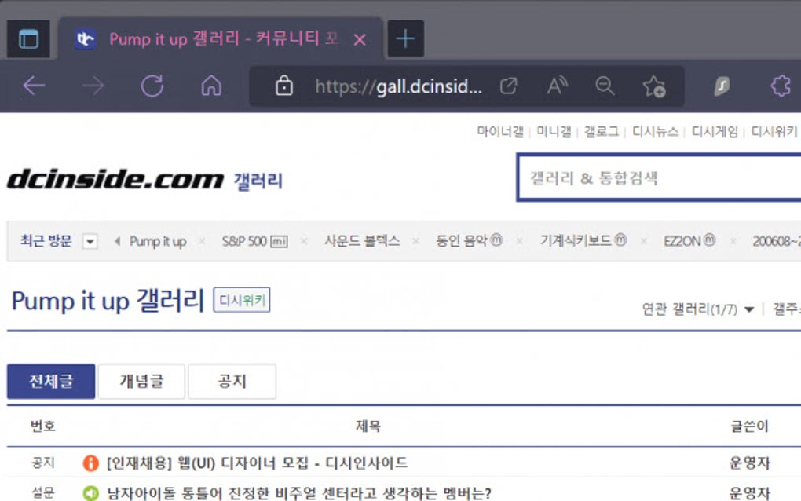Viewport: 801px width, 501px height.
Task: Open the browser extensions puzzle icon
Action: click(781, 86)
